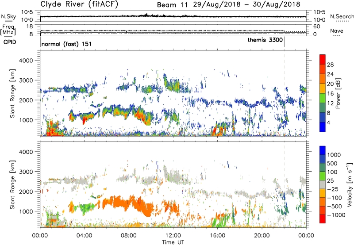354x245 pixels.
Task: Click 'Slant Range [km]' label of velocity panel
Action: point(12,185)
